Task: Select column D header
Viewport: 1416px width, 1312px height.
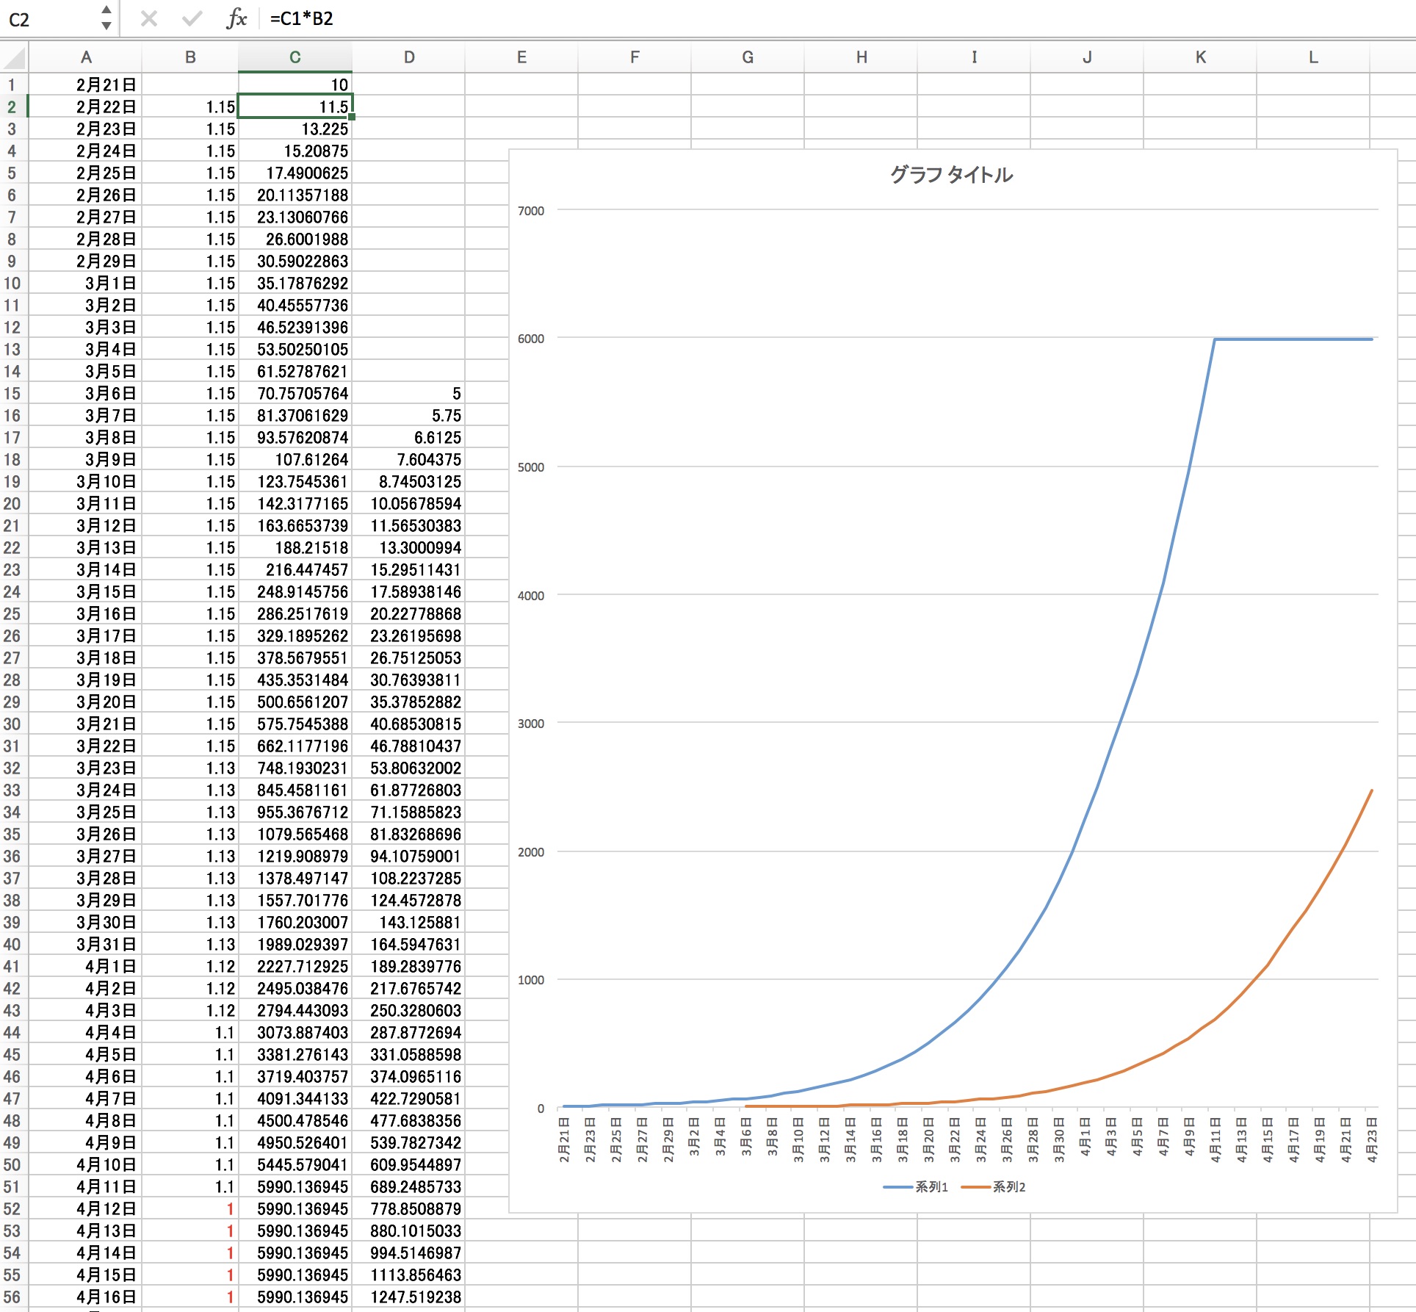Action: tap(408, 57)
